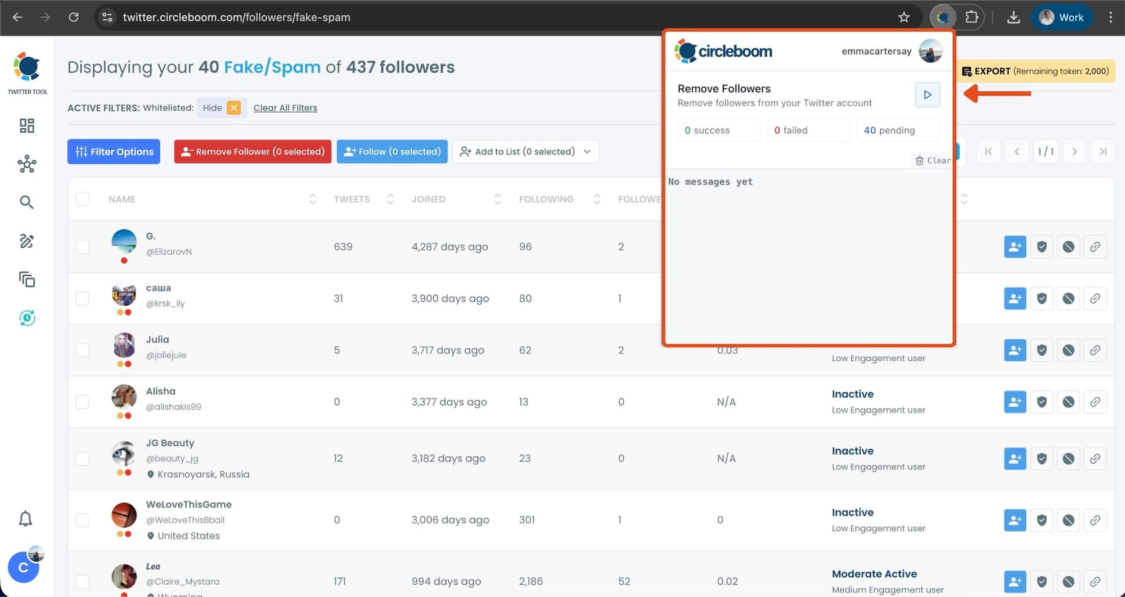1125x597 pixels.
Task: Block Alisha with the block icon
Action: tap(1068, 402)
